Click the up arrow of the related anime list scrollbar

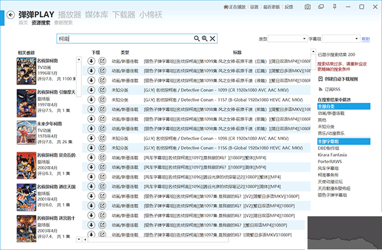point(79,59)
